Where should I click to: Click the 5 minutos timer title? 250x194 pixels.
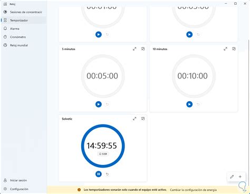tap(69, 49)
